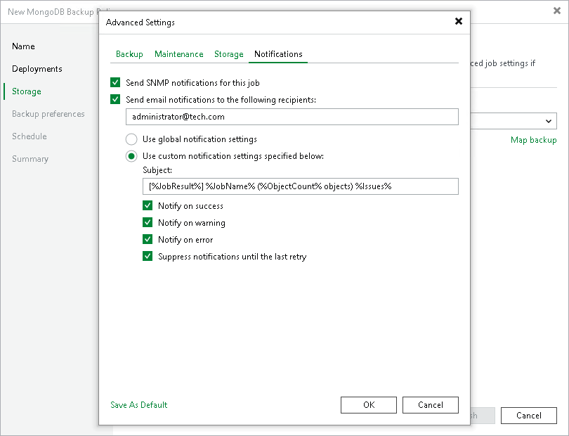Click the Subject: label
Viewport: 569px width, 436px height.
[x=157, y=170]
